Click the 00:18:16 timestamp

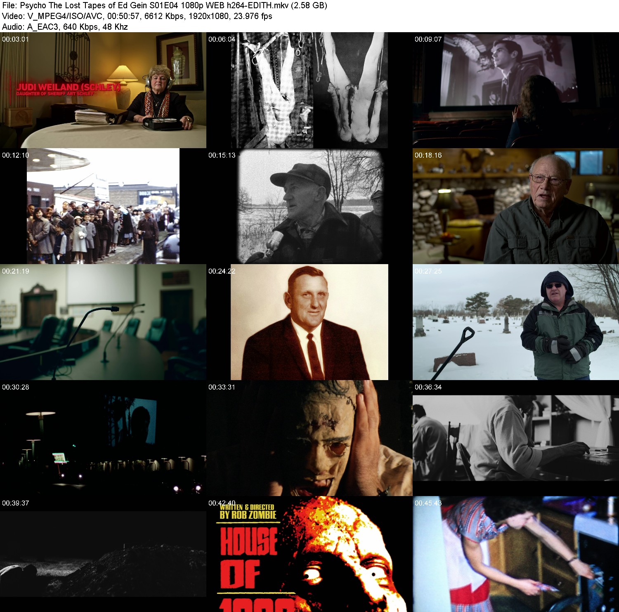tap(428, 155)
